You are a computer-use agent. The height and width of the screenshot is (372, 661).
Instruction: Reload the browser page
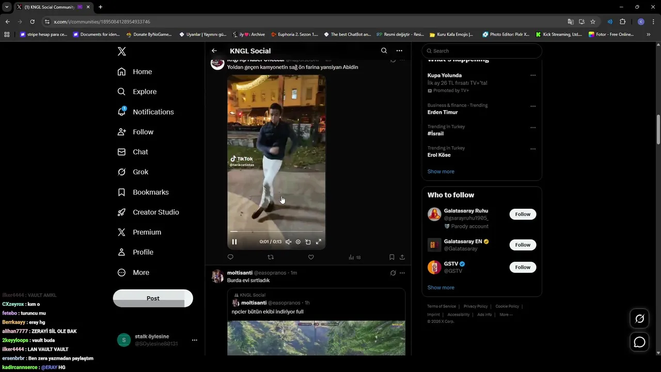pos(32,22)
